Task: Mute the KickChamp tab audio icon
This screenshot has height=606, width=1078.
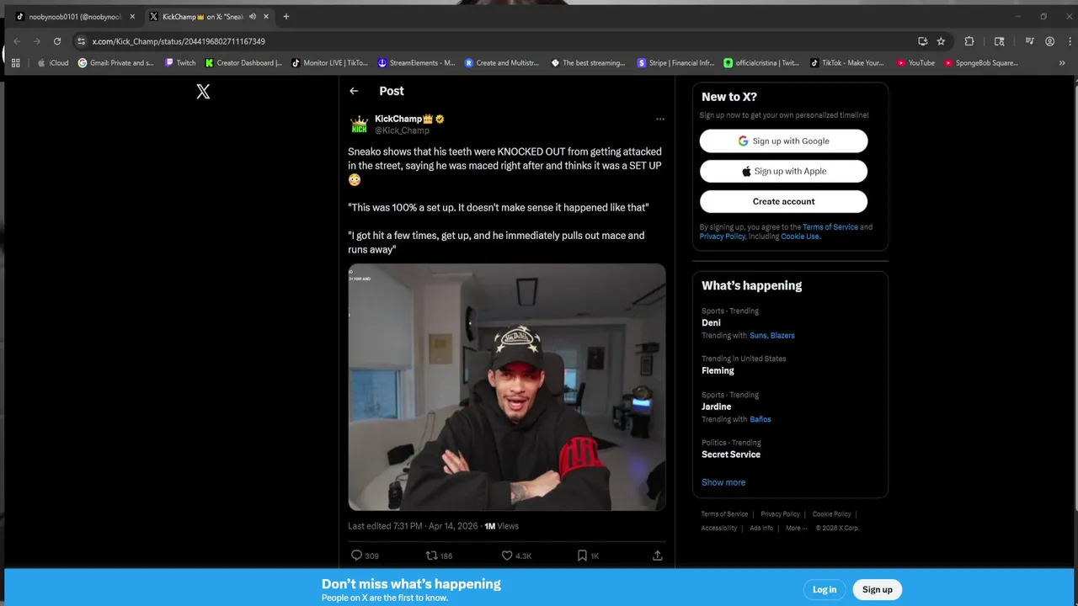Action: click(x=252, y=17)
